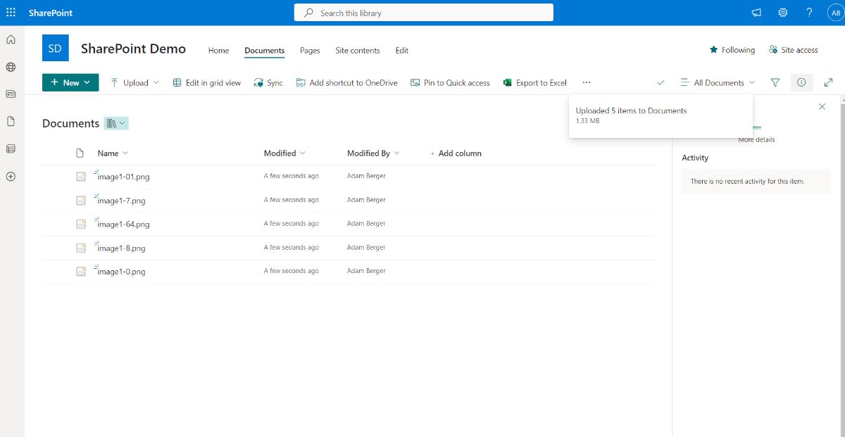The image size is (845, 437).
Task: Toggle the details pane info icon
Action: 801,82
